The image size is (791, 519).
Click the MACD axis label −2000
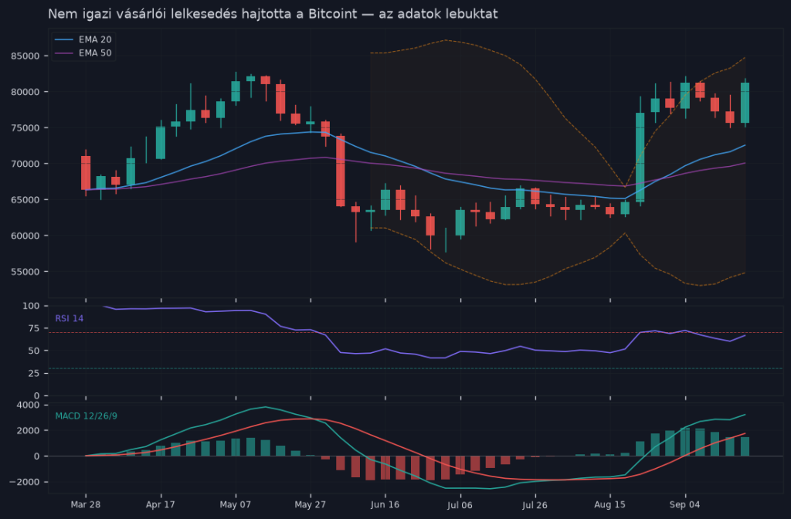point(25,482)
